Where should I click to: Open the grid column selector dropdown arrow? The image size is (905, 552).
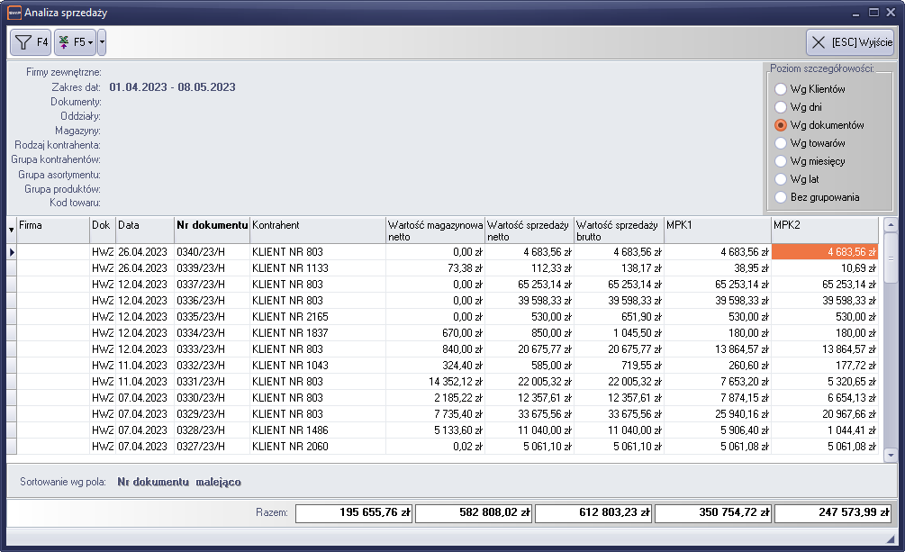click(12, 230)
